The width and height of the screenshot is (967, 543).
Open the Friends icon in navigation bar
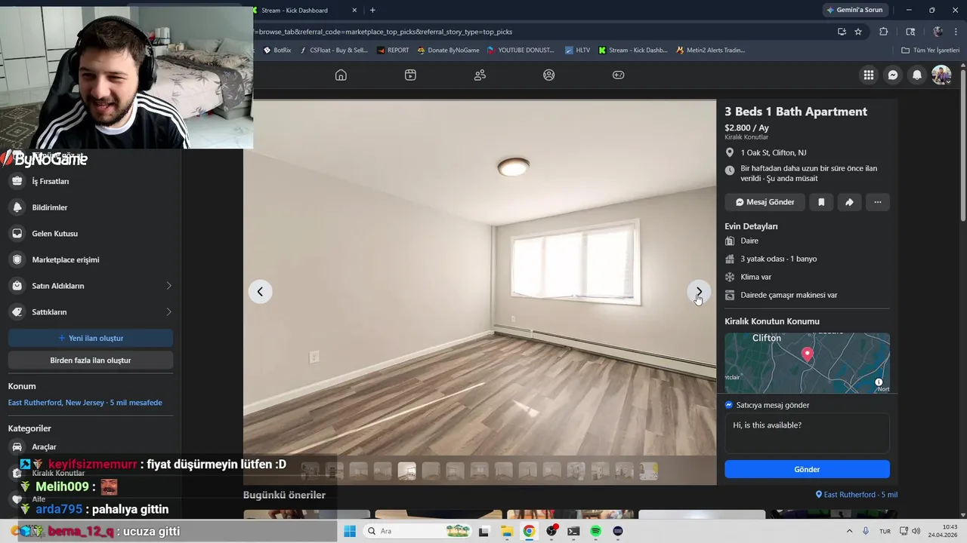point(480,75)
